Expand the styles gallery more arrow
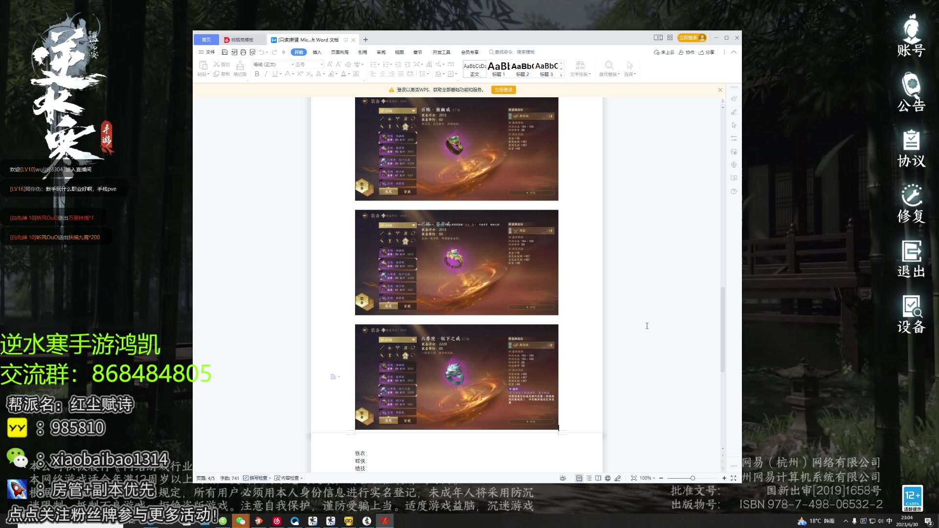This screenshot has height=528, width=939. pos(561,75)
